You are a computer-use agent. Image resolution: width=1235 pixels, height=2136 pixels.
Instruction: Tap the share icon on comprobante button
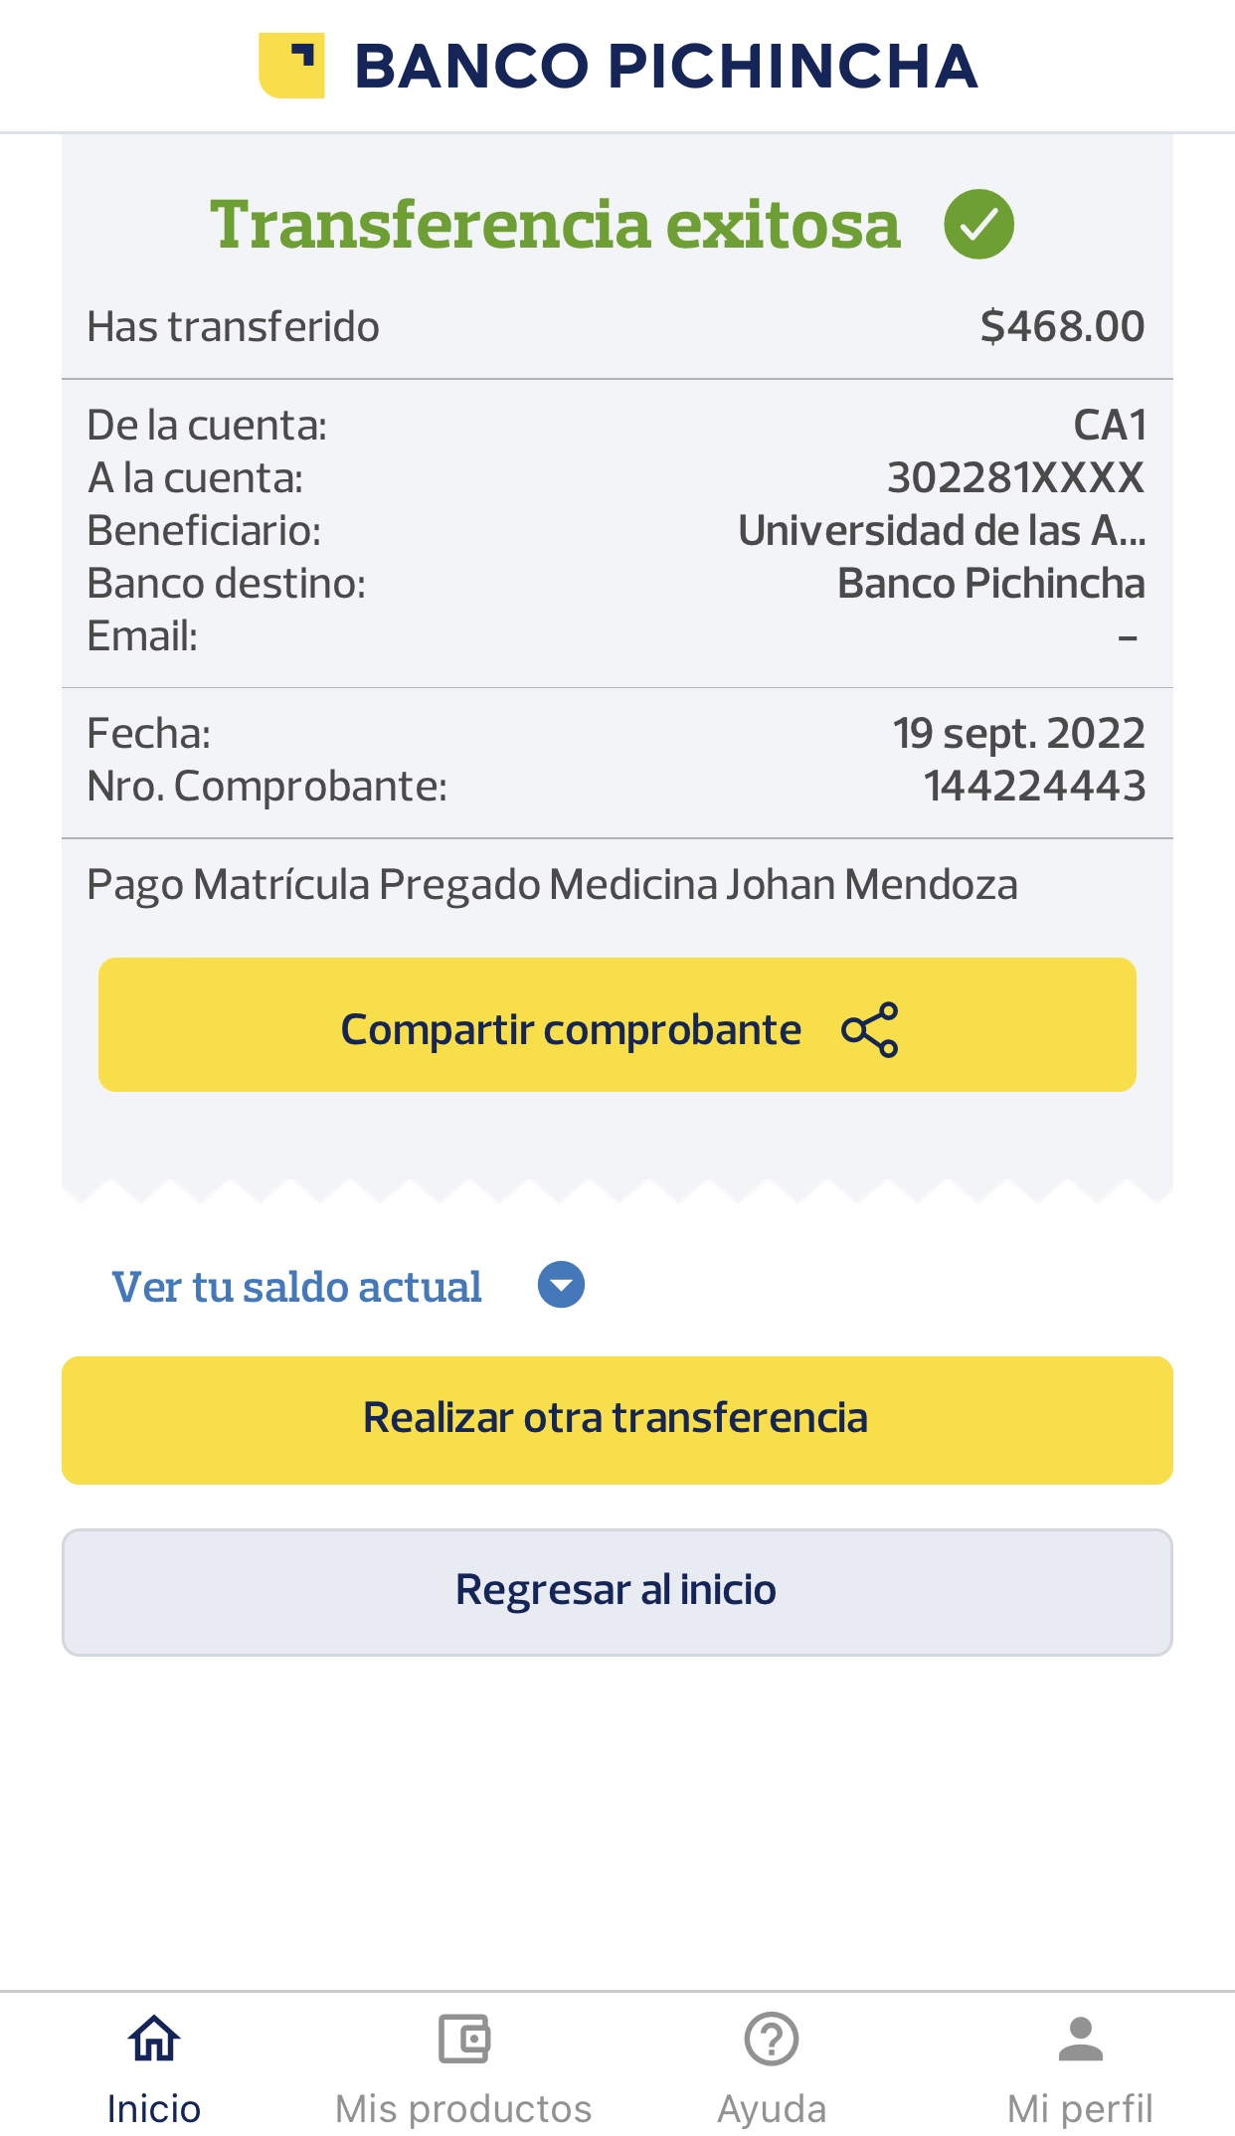869,1029
